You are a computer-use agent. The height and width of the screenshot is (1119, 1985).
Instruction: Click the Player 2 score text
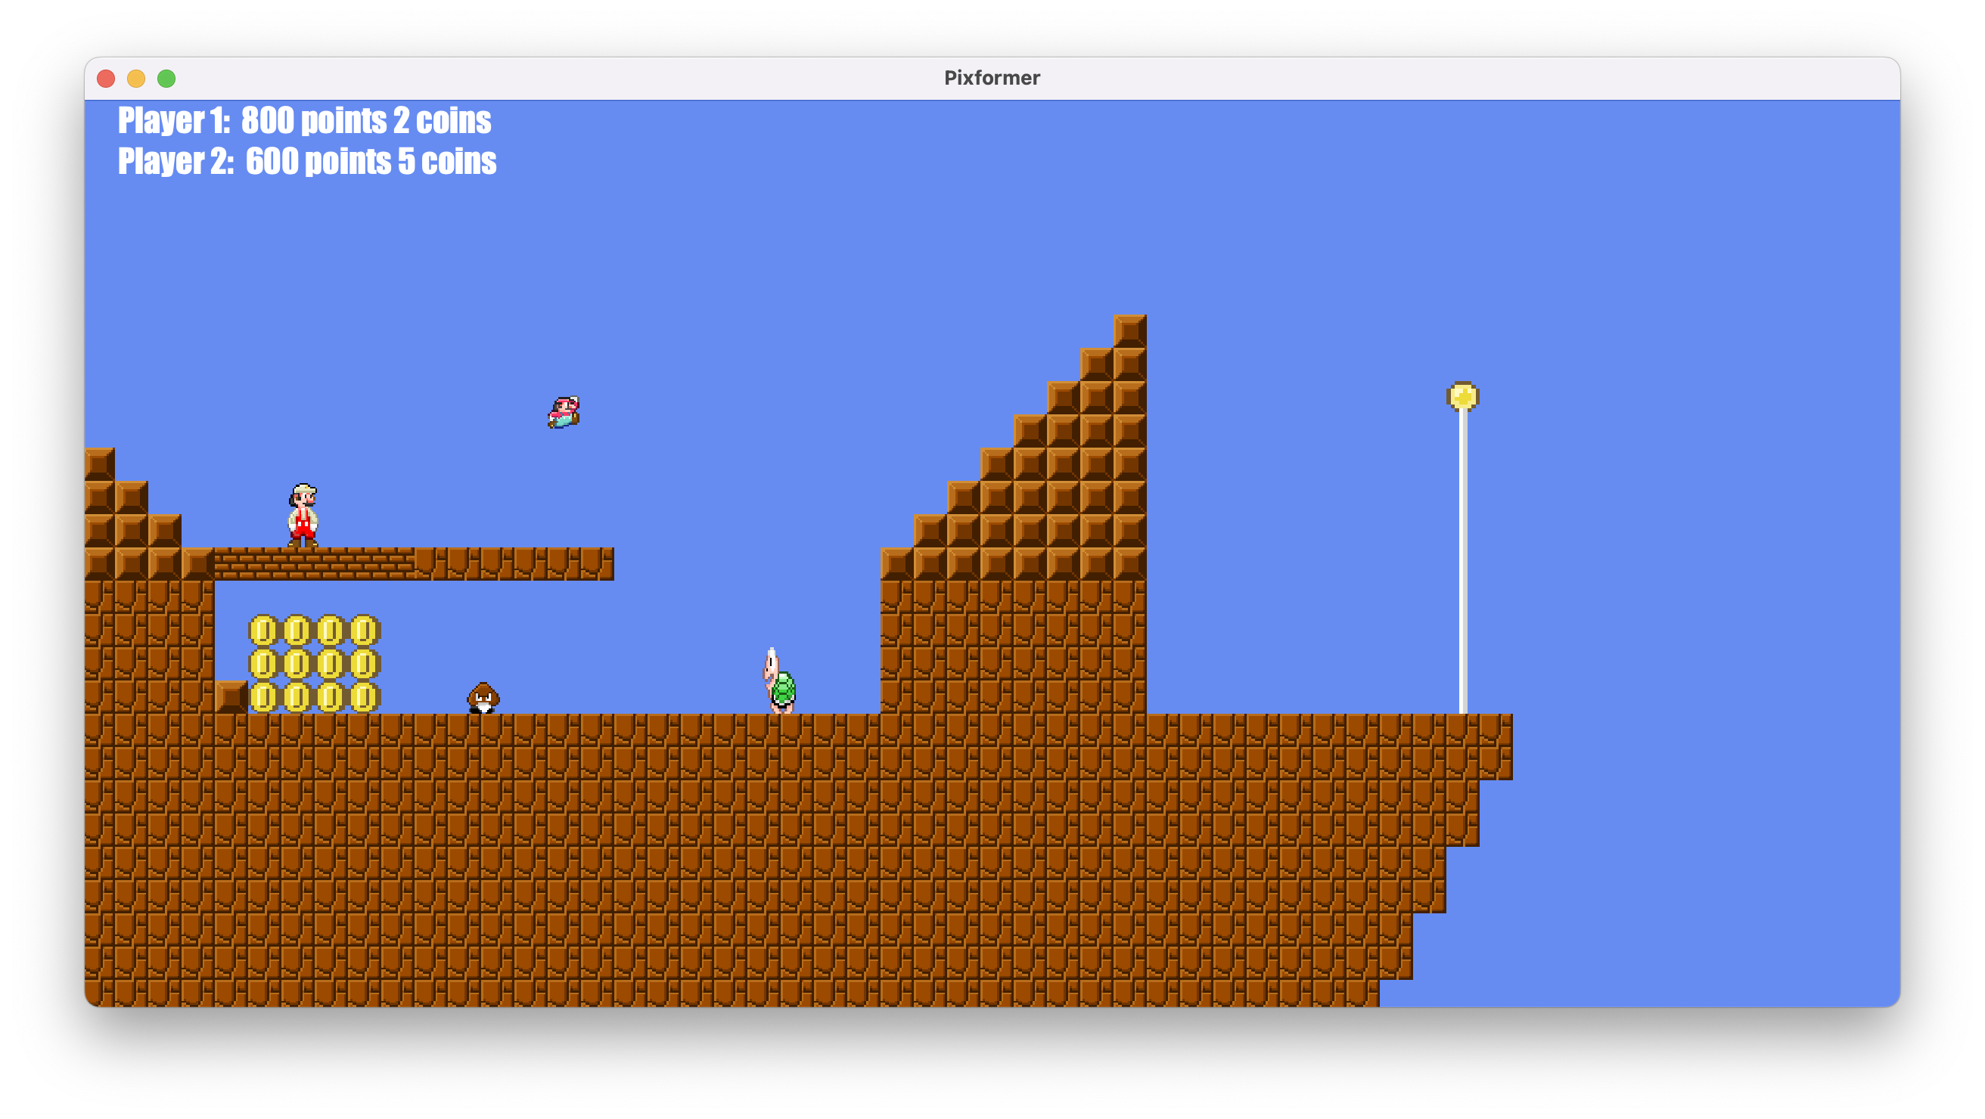click(306, 162)
